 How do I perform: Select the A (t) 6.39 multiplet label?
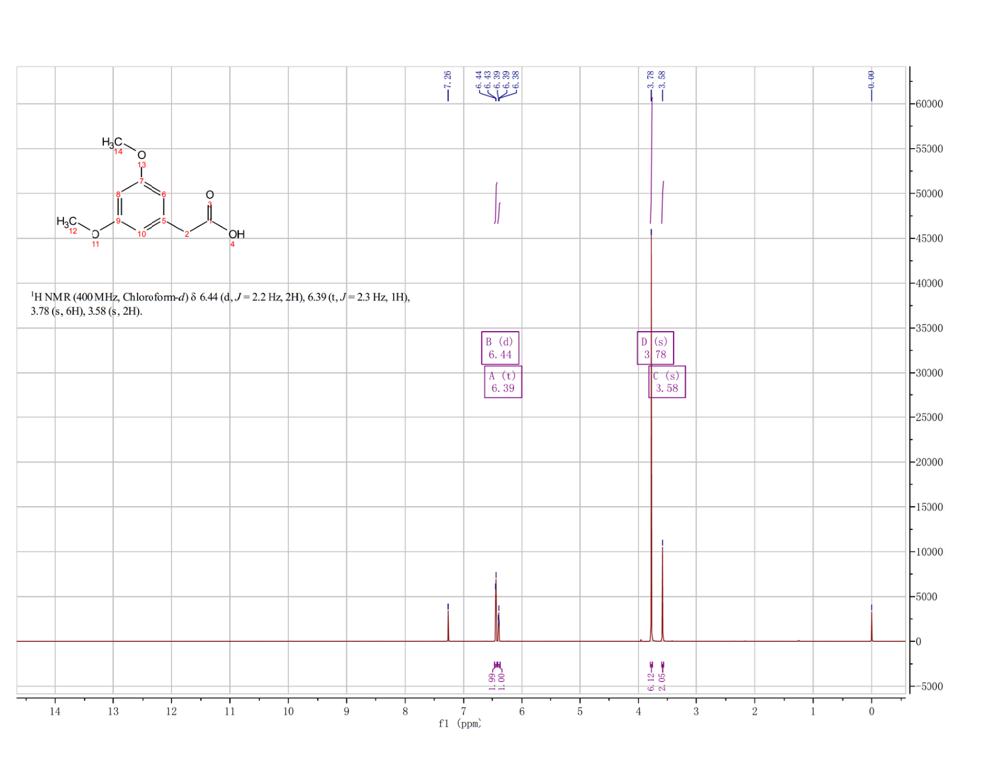[503, 382]
